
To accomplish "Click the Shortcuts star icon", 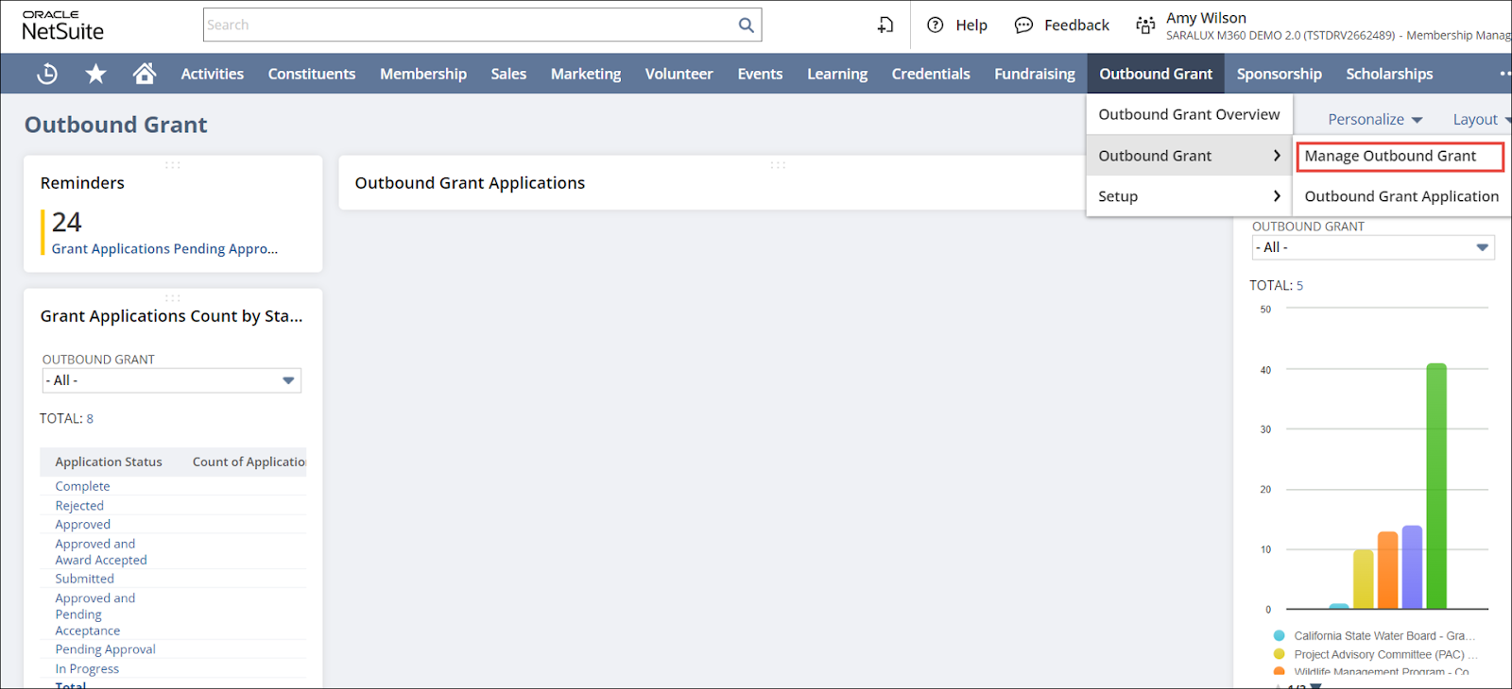I will 95,74.
